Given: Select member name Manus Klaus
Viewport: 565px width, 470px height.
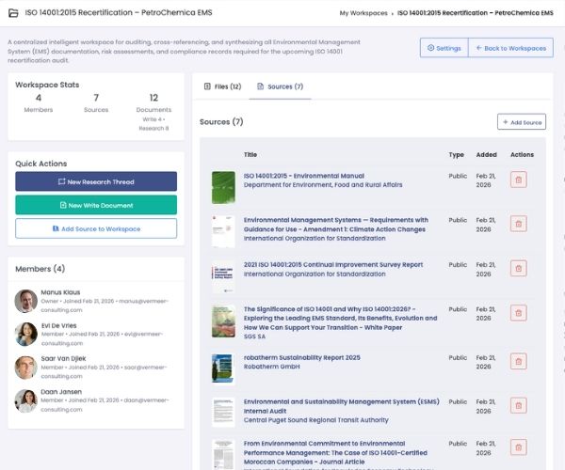Looking at the screenshot, I should click(x=60, y=292).
